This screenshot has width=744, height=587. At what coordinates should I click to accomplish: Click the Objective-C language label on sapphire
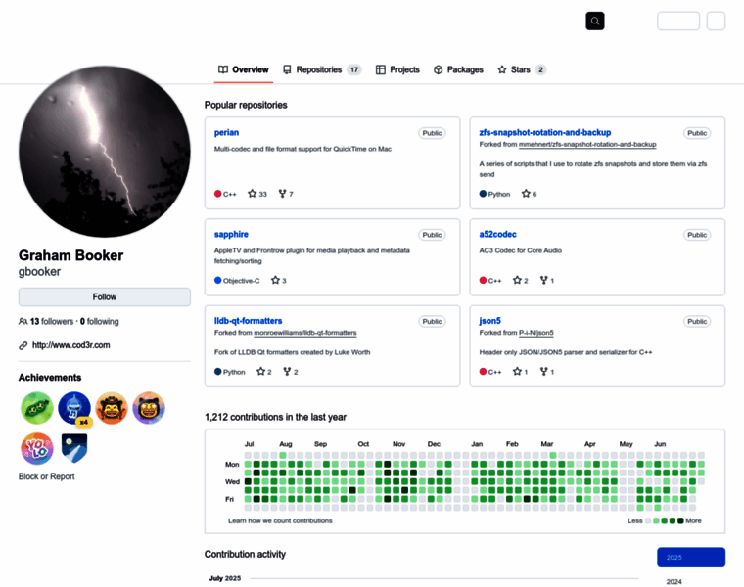(237, 280)
